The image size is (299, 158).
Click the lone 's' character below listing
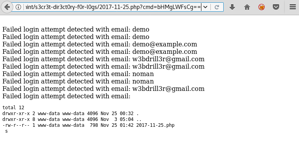[7, 131]
